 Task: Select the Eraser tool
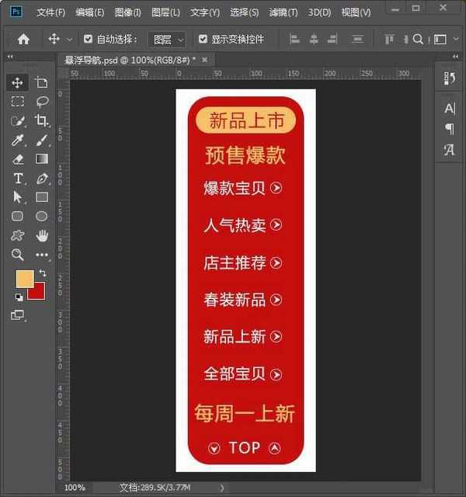coord(17,158)
